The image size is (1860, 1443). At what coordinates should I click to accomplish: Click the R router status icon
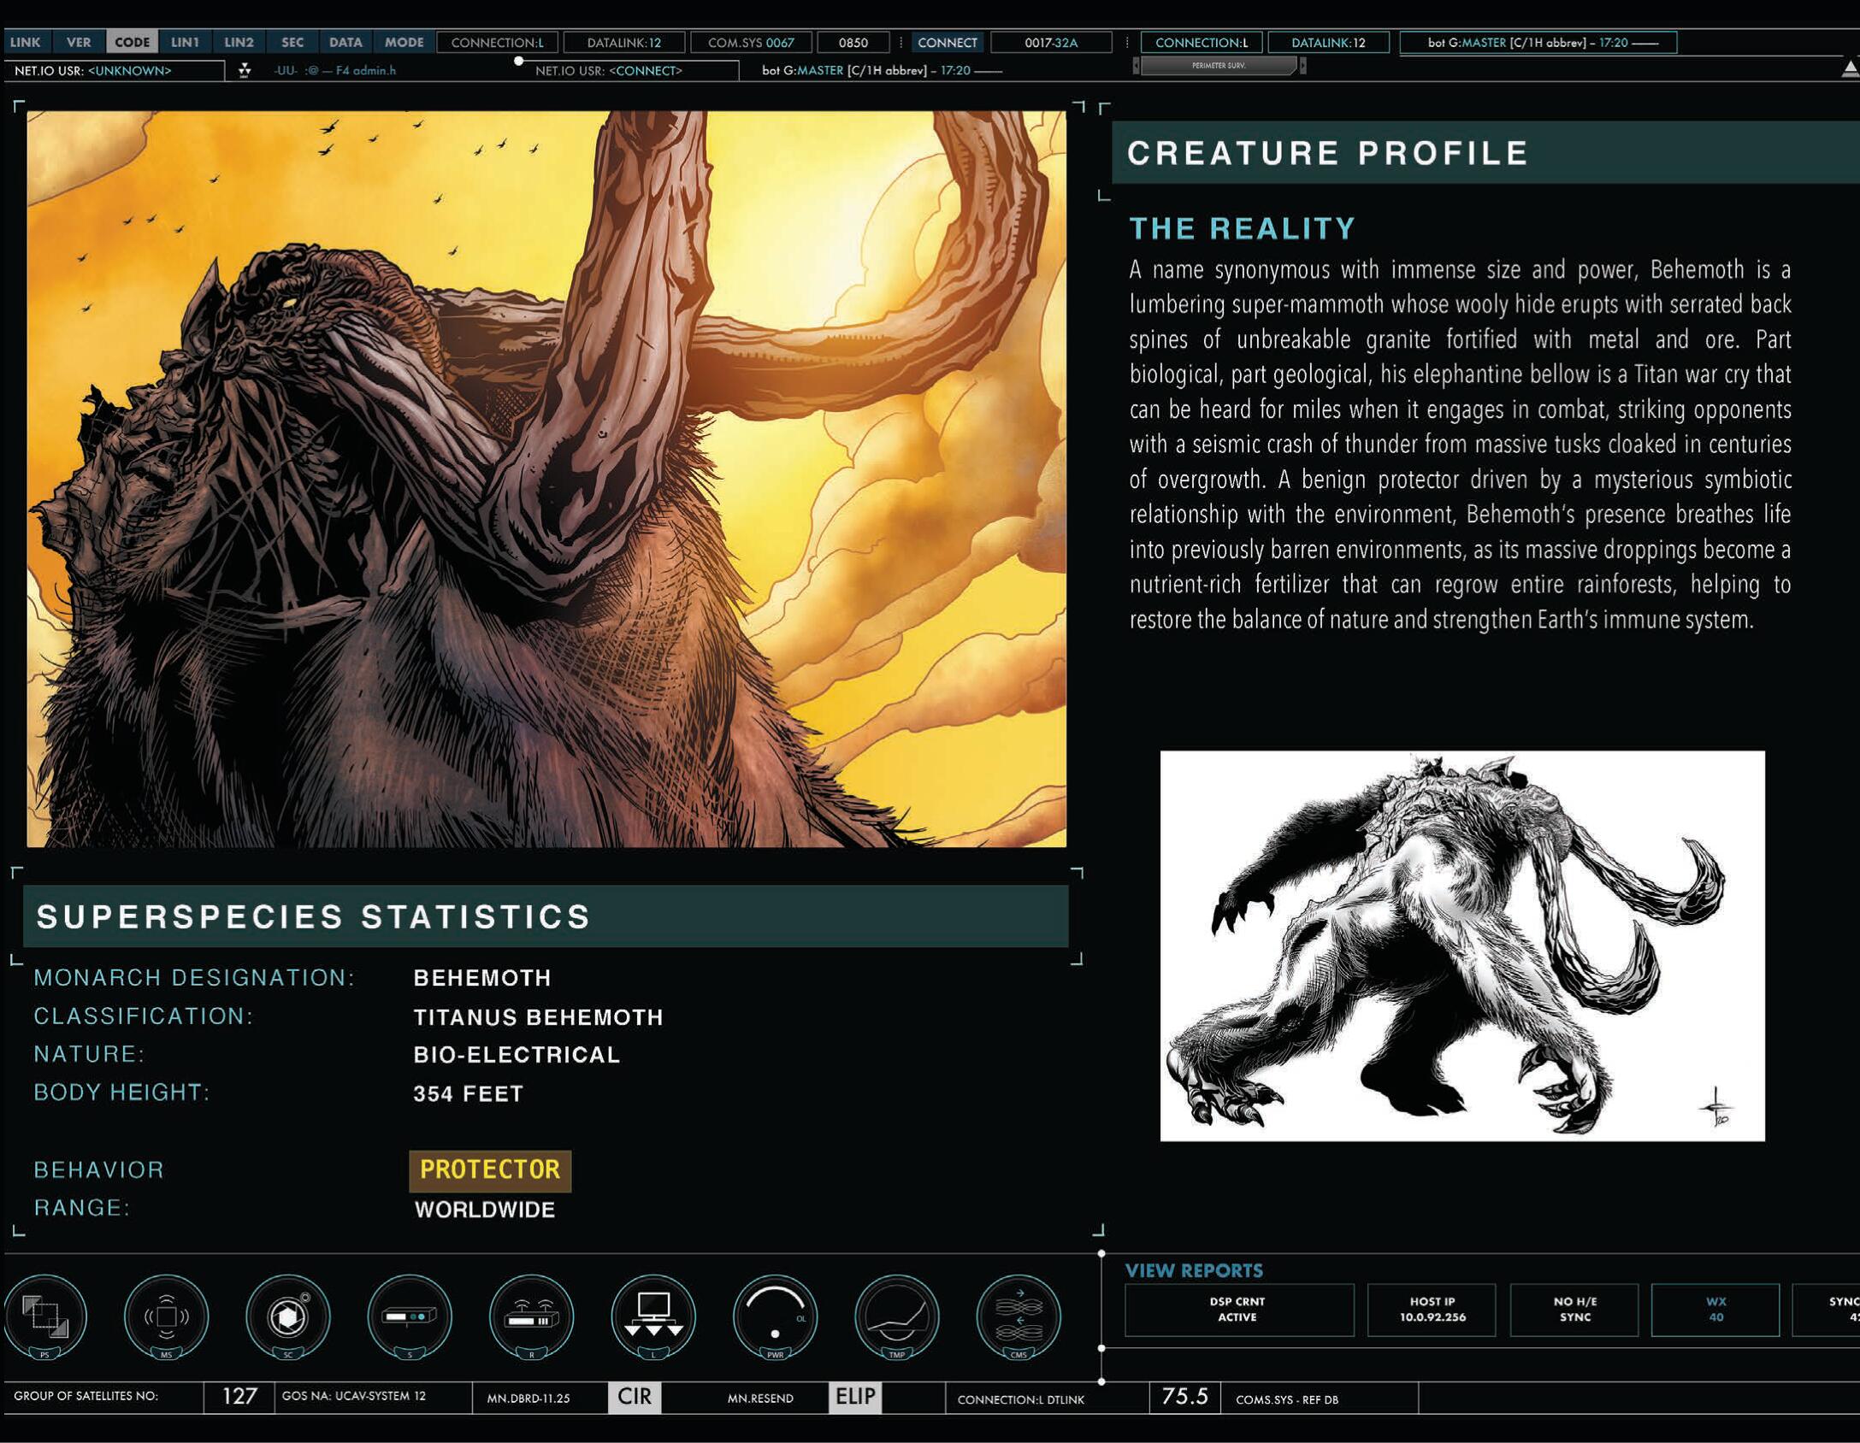pyautogui.click(x=532, y=1317)
